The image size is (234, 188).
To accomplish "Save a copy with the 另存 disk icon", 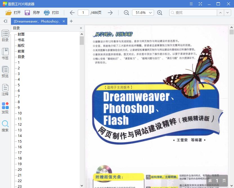I will [27, 13].
